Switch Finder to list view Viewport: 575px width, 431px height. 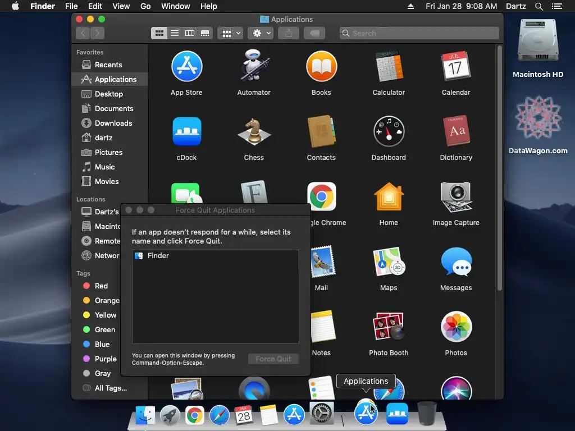click(175, 33)
